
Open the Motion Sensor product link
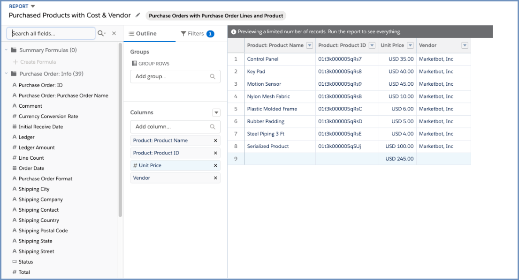click(264, 84)
